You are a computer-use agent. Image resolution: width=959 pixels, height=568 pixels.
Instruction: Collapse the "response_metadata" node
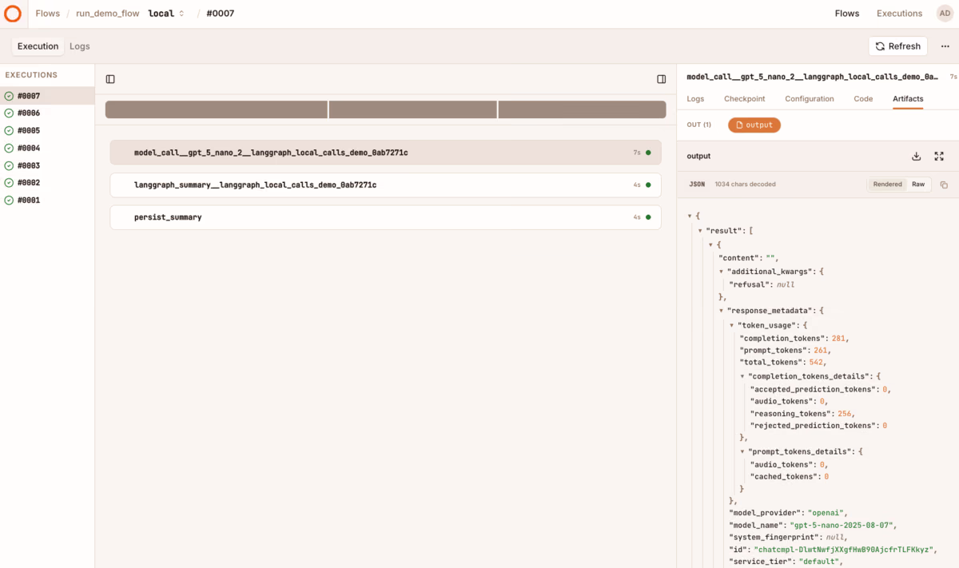[721, 310]
